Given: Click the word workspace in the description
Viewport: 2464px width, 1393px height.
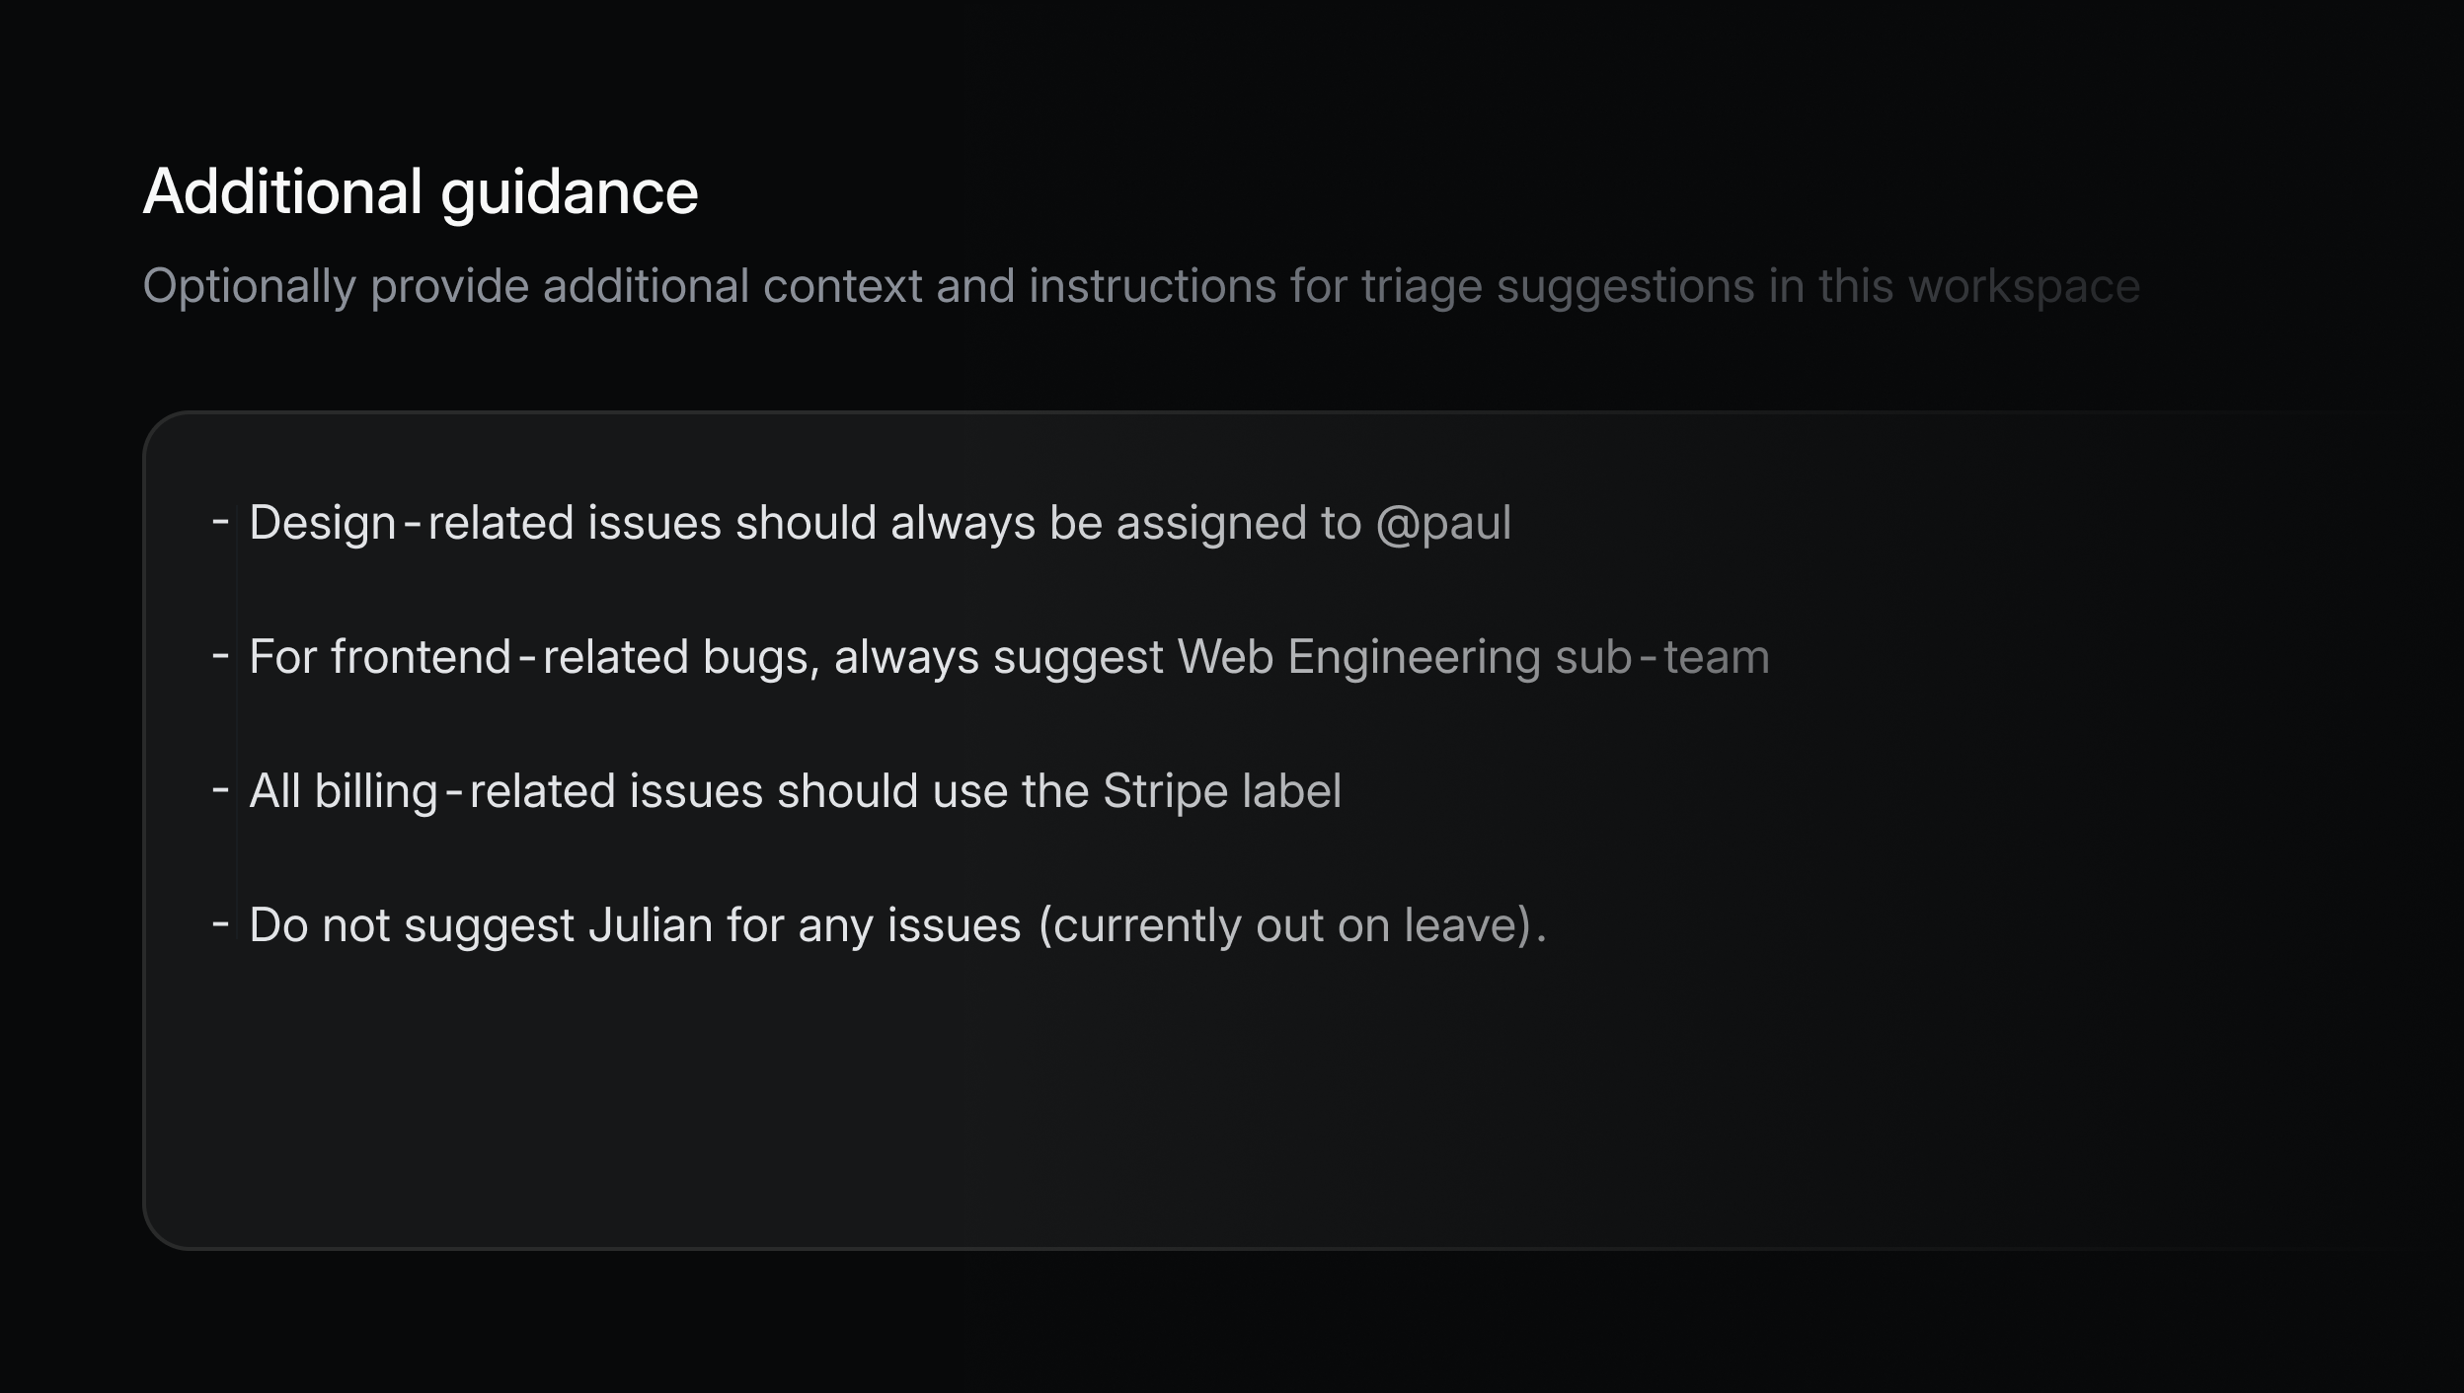Looking at the screenshot, I should 2024,285.
